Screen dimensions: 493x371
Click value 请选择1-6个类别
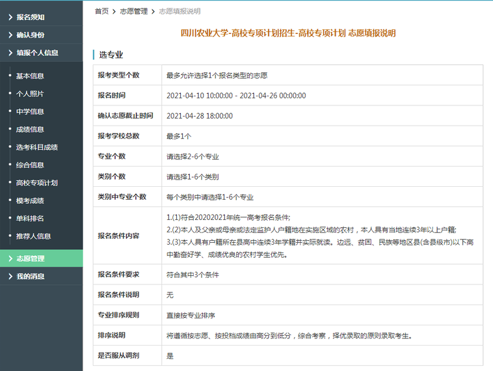193,177
